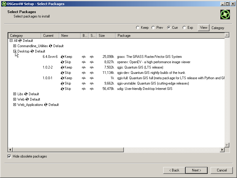Screen dimensions: 237x178
Task: Collapse the Desktop category
Action: (15, 51)
